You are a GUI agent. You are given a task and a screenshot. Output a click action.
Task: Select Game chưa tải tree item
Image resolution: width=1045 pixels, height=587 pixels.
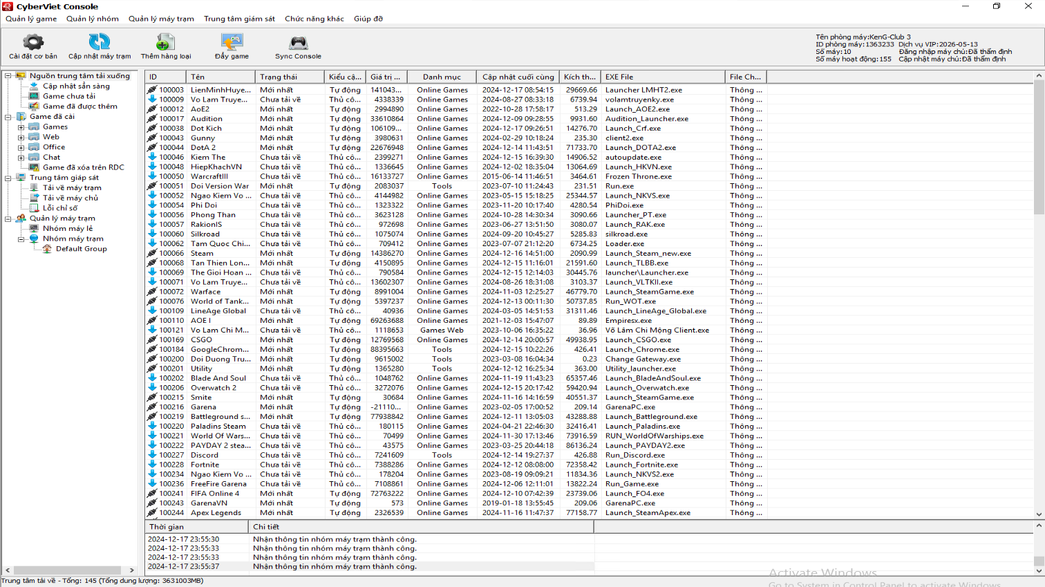69,96
